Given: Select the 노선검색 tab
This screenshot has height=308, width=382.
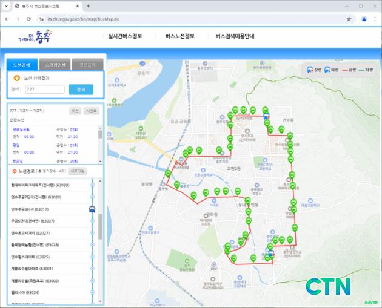Looking at the screenshot, I should tap(22, 65).
